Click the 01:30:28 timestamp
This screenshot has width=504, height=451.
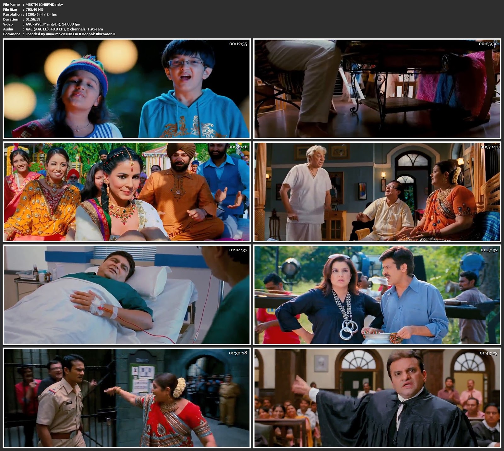[238, 353]
